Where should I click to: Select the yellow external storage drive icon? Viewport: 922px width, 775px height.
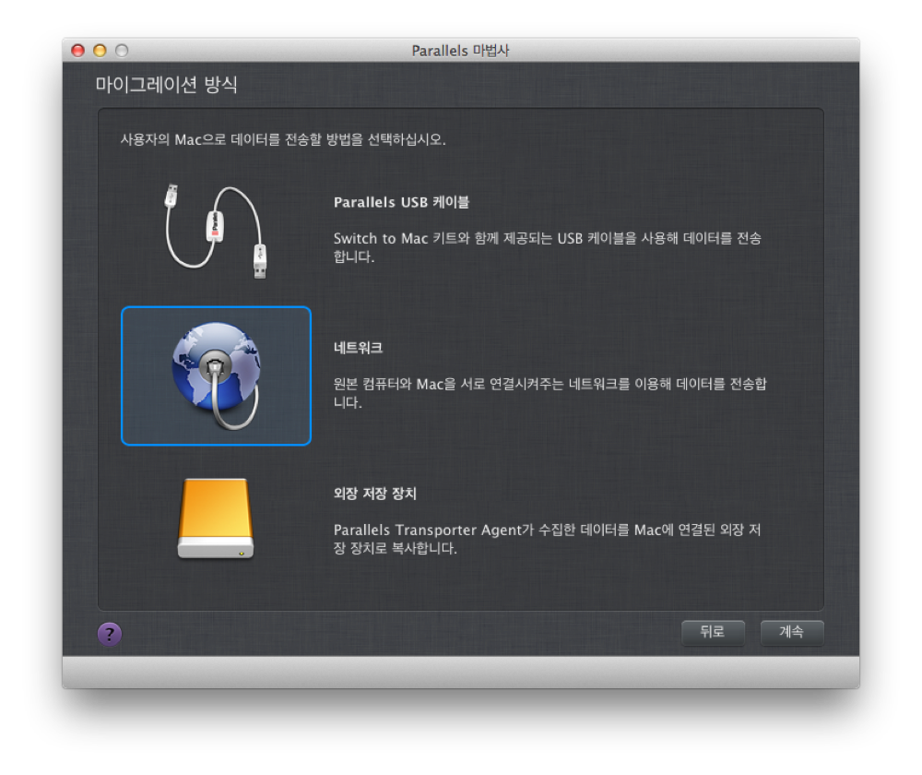[216, 519]
